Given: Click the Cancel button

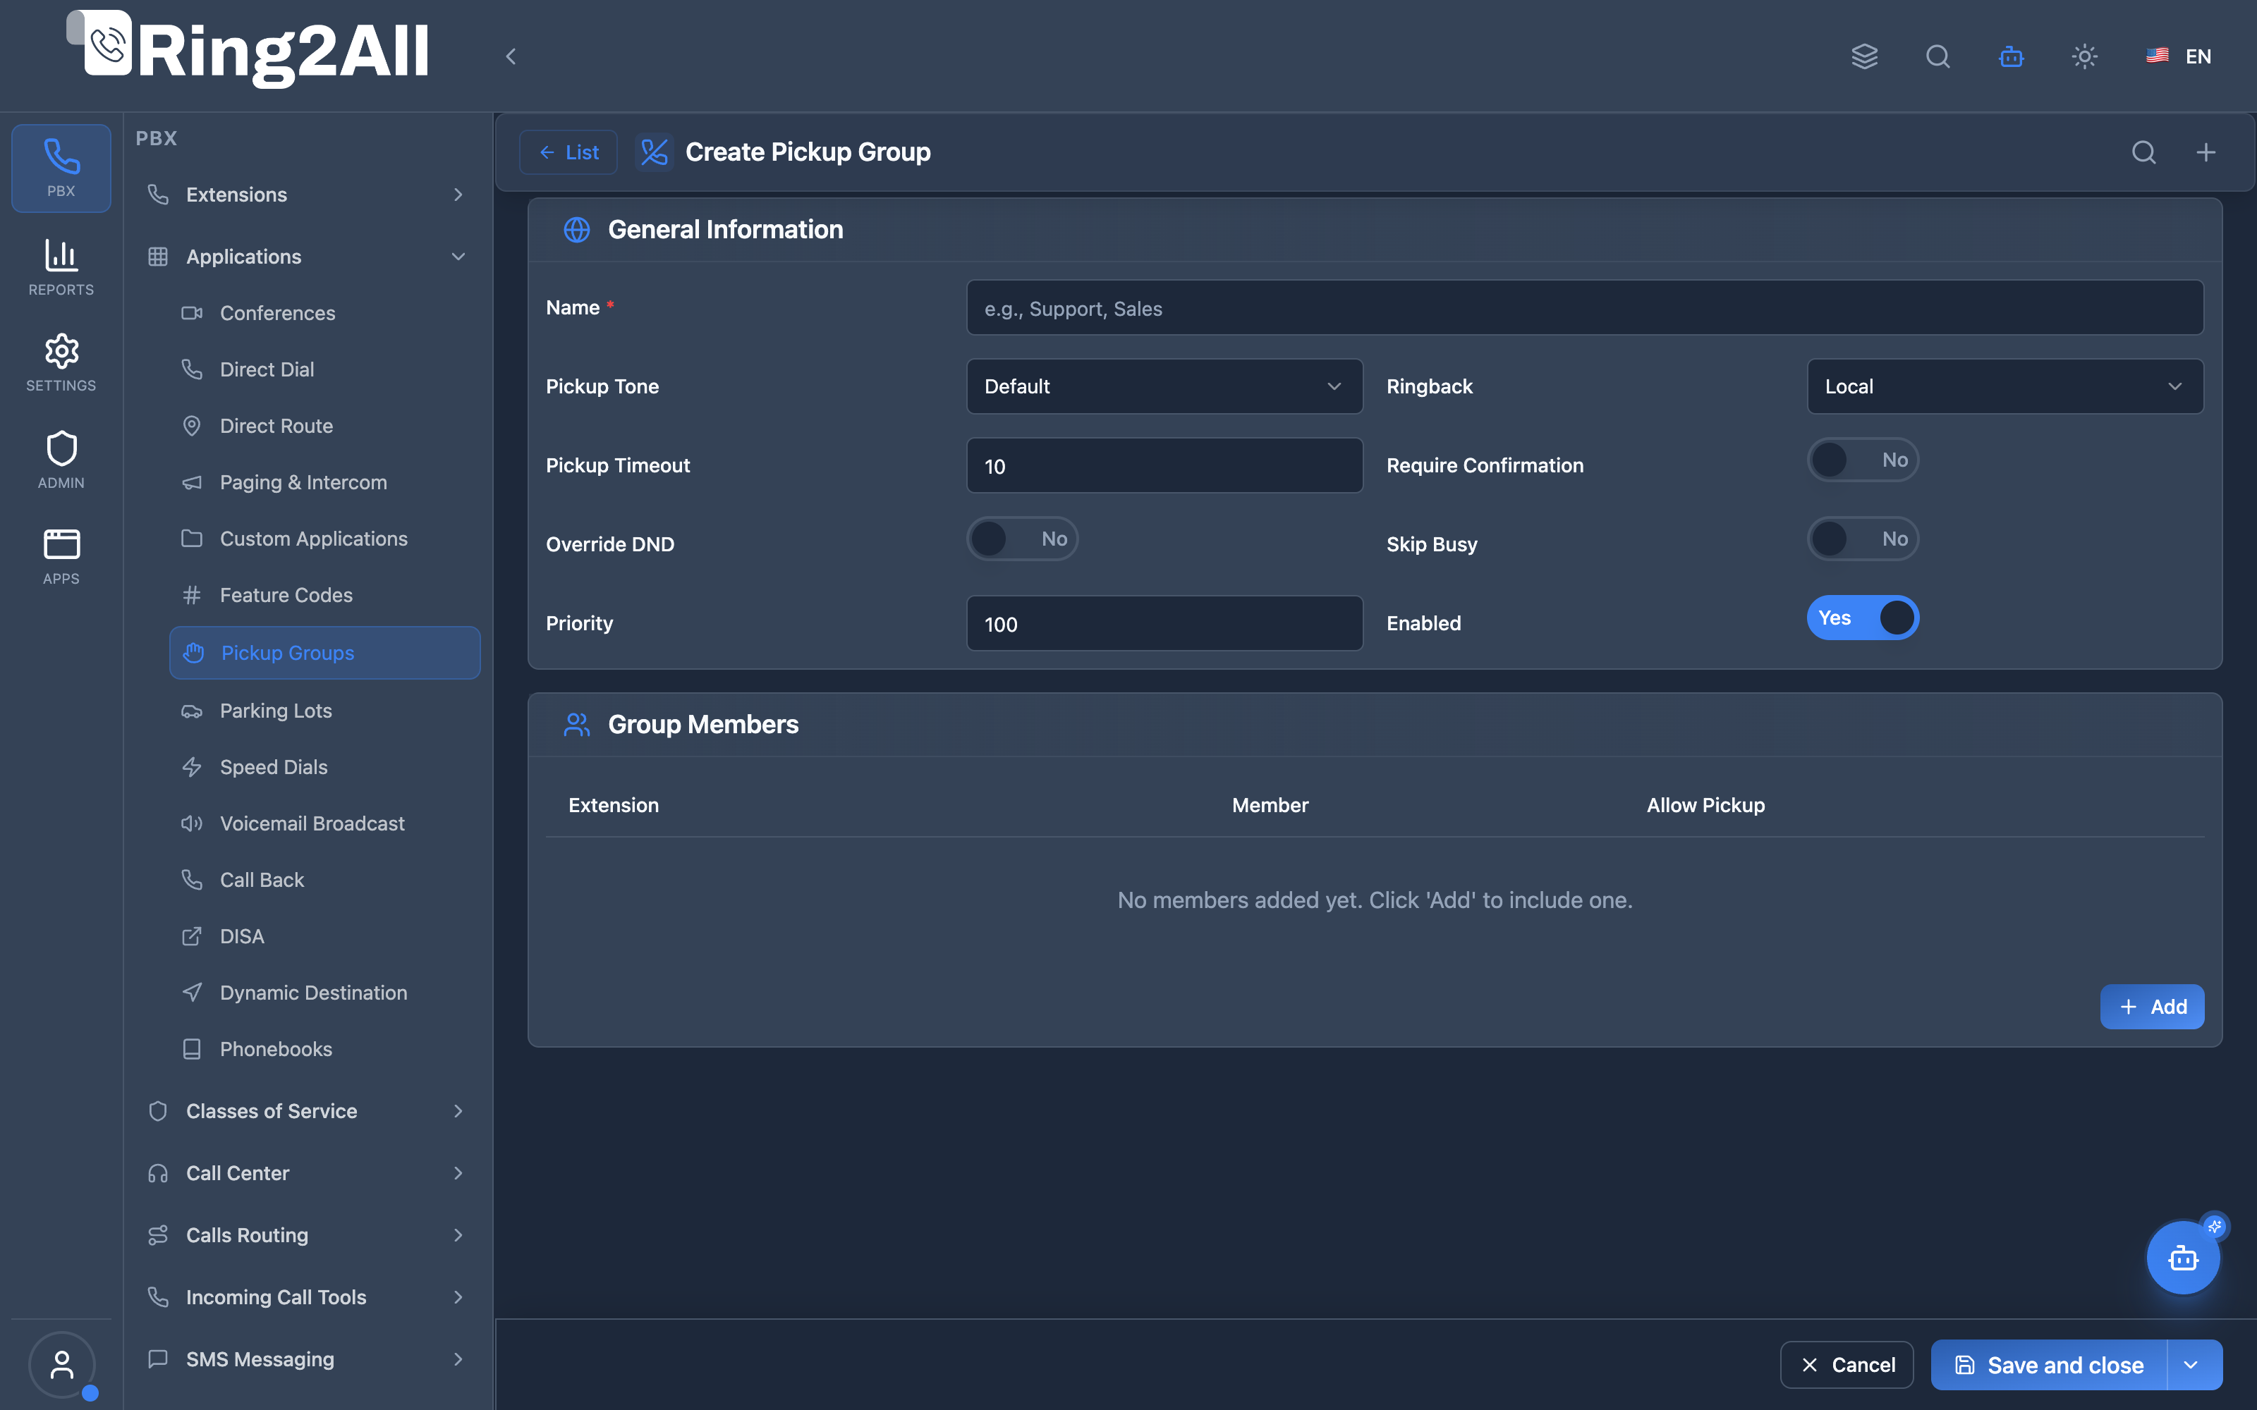Looking at the screenshot, I should 1847,1366.
